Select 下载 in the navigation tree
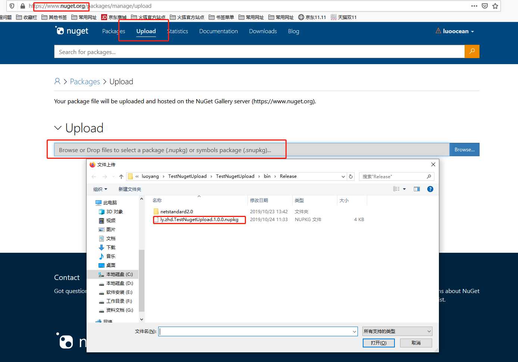 coord(107,247)
